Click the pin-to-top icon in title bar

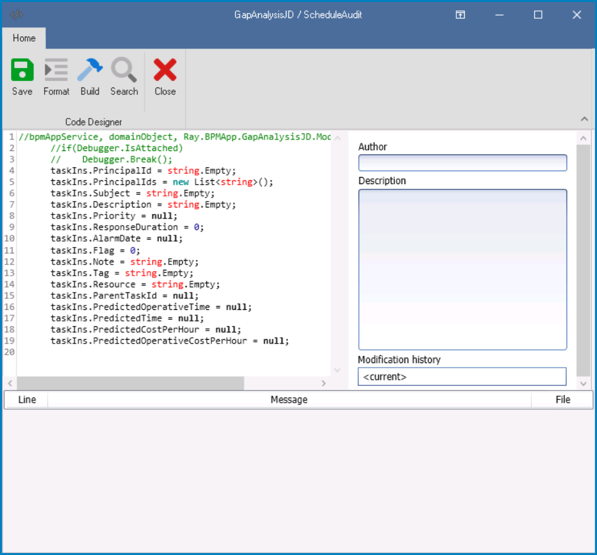coord(460,14)
